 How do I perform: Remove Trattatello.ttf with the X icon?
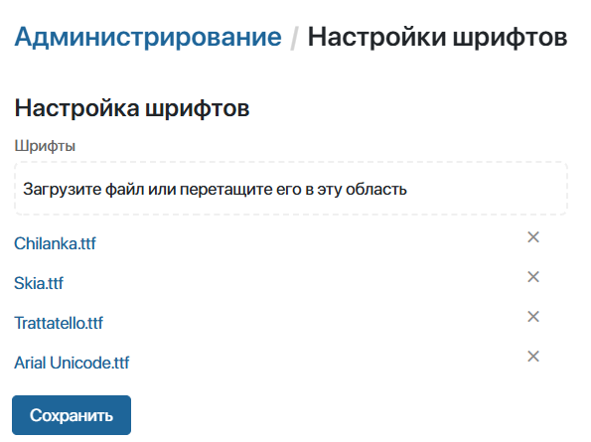click(533, 317)
